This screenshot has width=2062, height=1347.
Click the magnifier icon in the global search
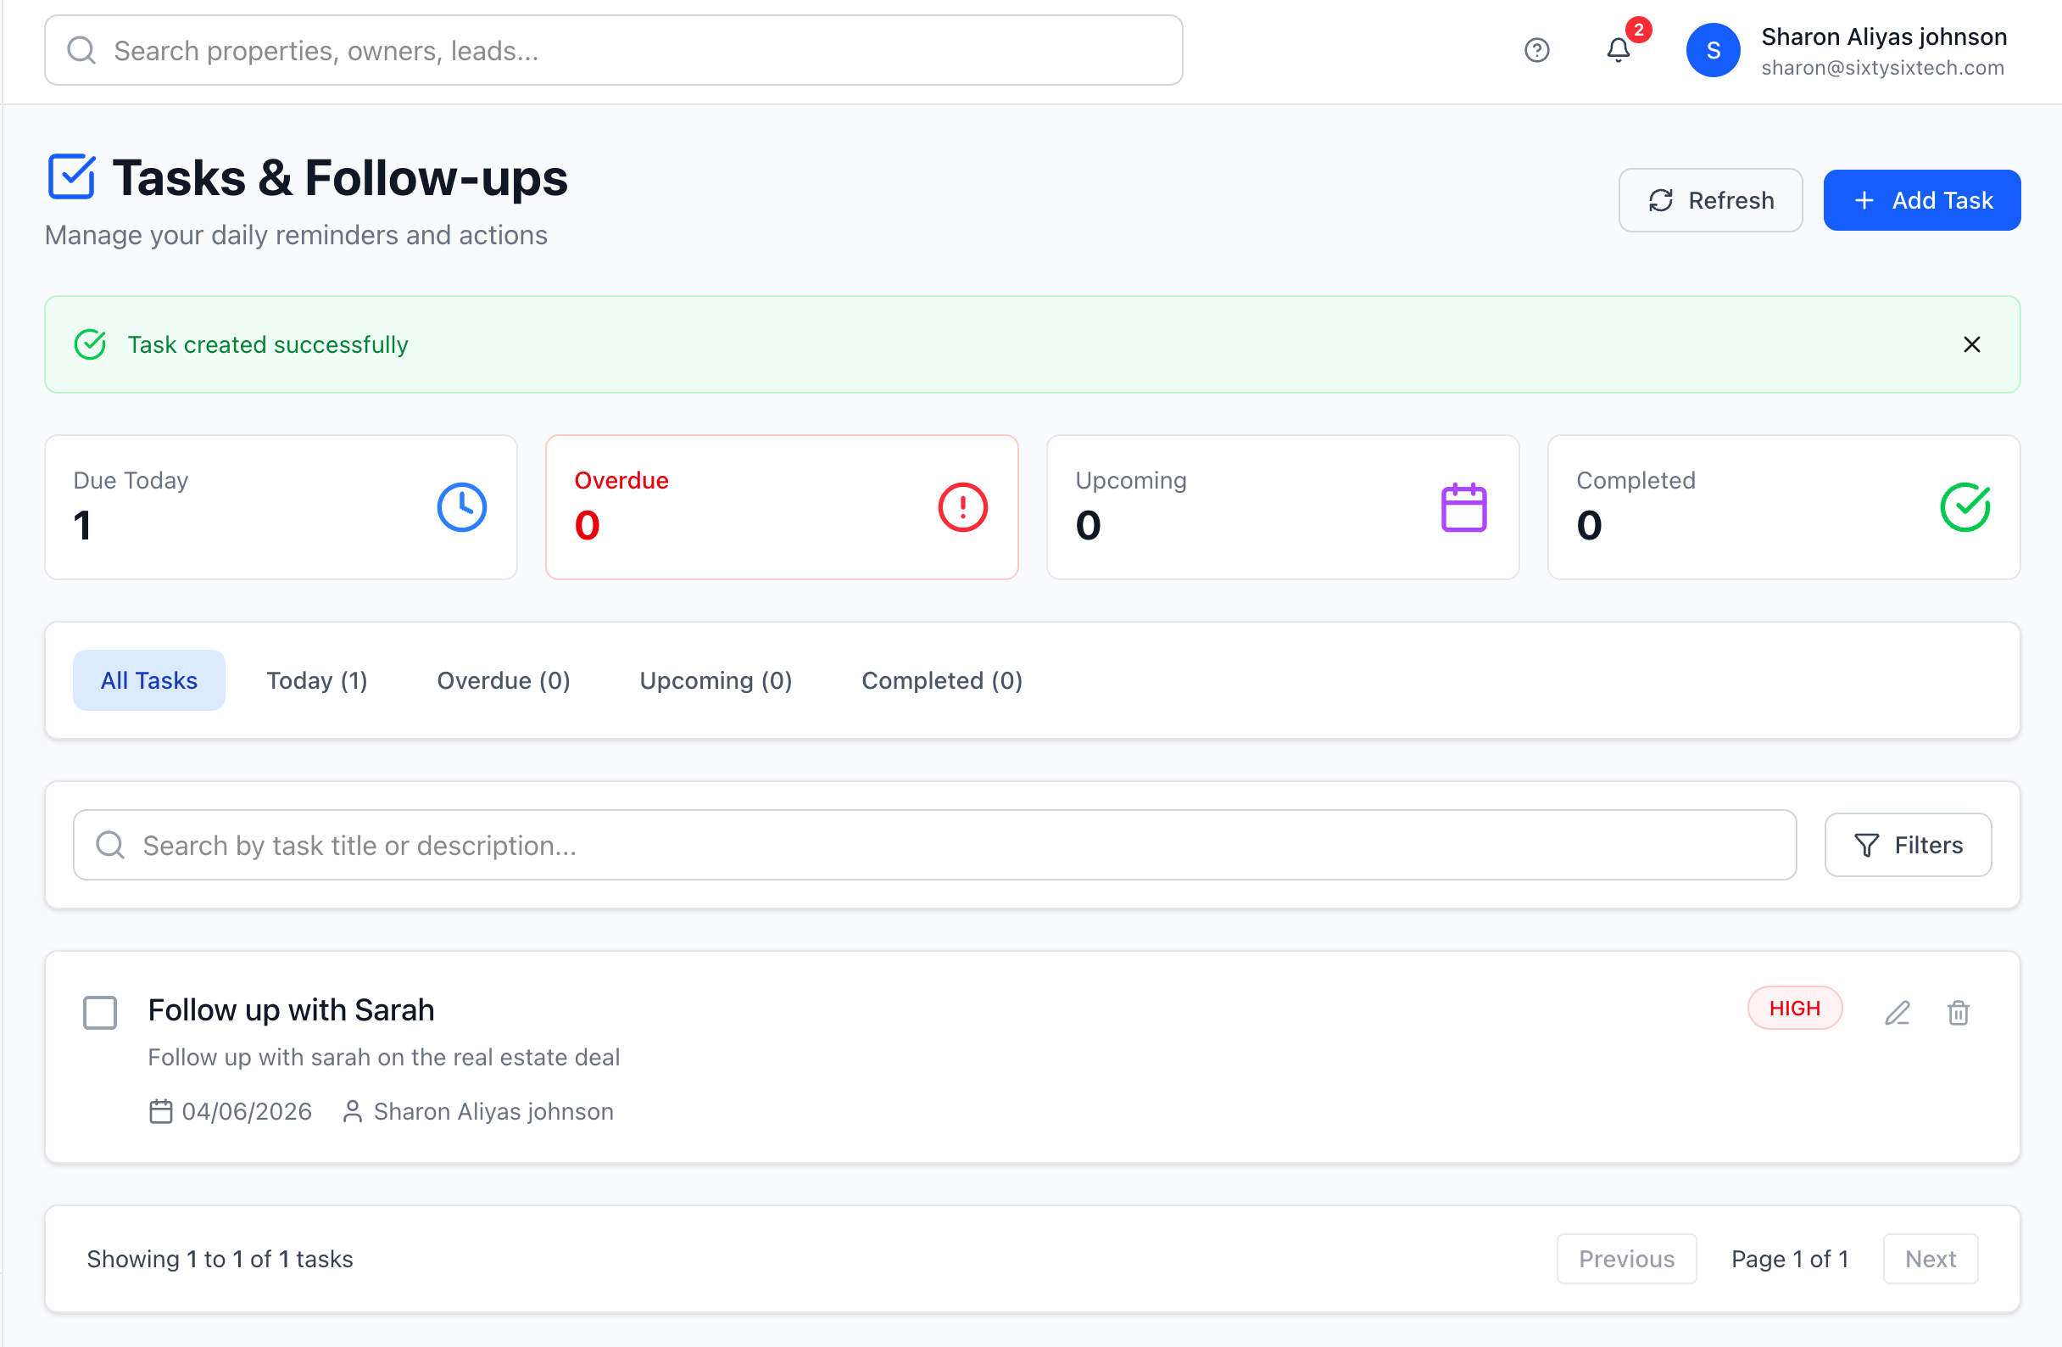pos(81,50)
